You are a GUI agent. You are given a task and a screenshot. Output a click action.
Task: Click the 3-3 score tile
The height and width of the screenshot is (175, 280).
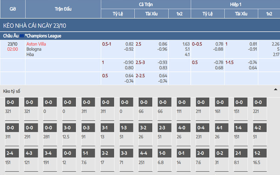click(124, 153)
